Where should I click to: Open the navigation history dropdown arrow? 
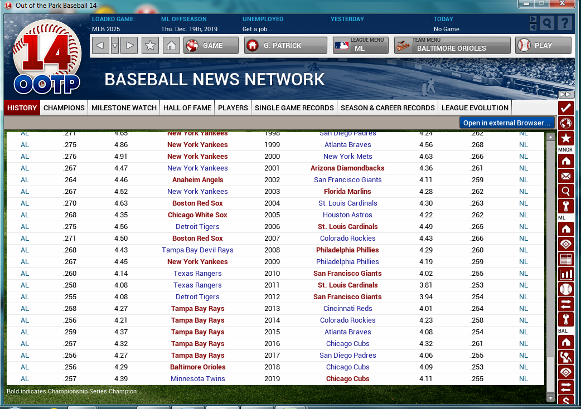(x=115, y=46)
